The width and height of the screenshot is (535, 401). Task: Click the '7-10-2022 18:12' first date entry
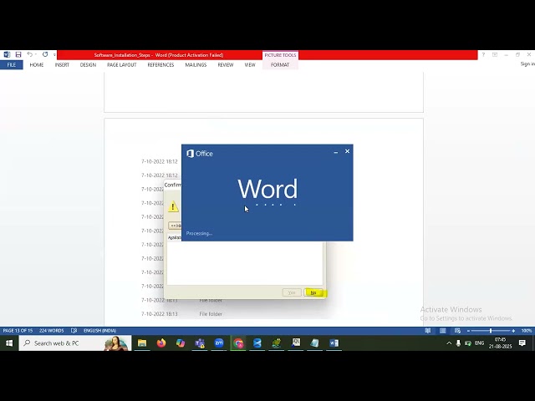[x=160, y=161]
